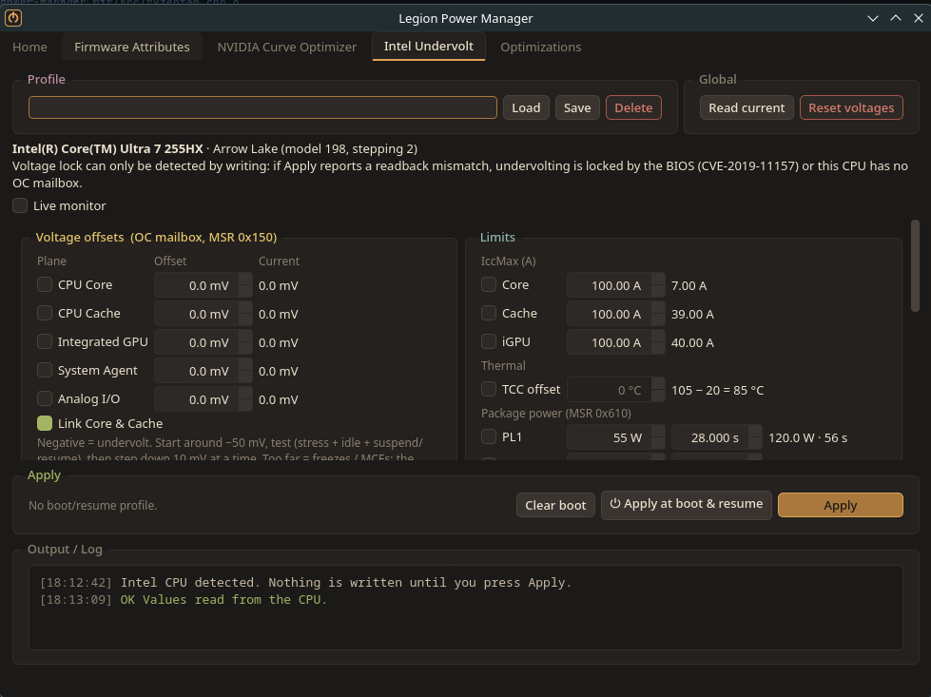Click the System Agent offset spinbox

204,371
